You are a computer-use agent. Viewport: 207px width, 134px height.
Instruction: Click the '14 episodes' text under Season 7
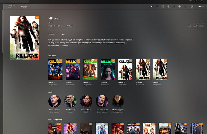coord(157,85)
